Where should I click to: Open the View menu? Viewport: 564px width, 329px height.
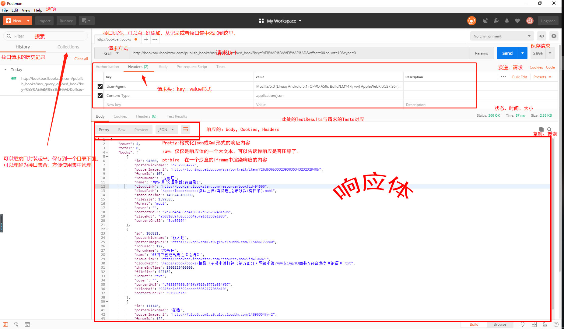click(x=26, y=10)
